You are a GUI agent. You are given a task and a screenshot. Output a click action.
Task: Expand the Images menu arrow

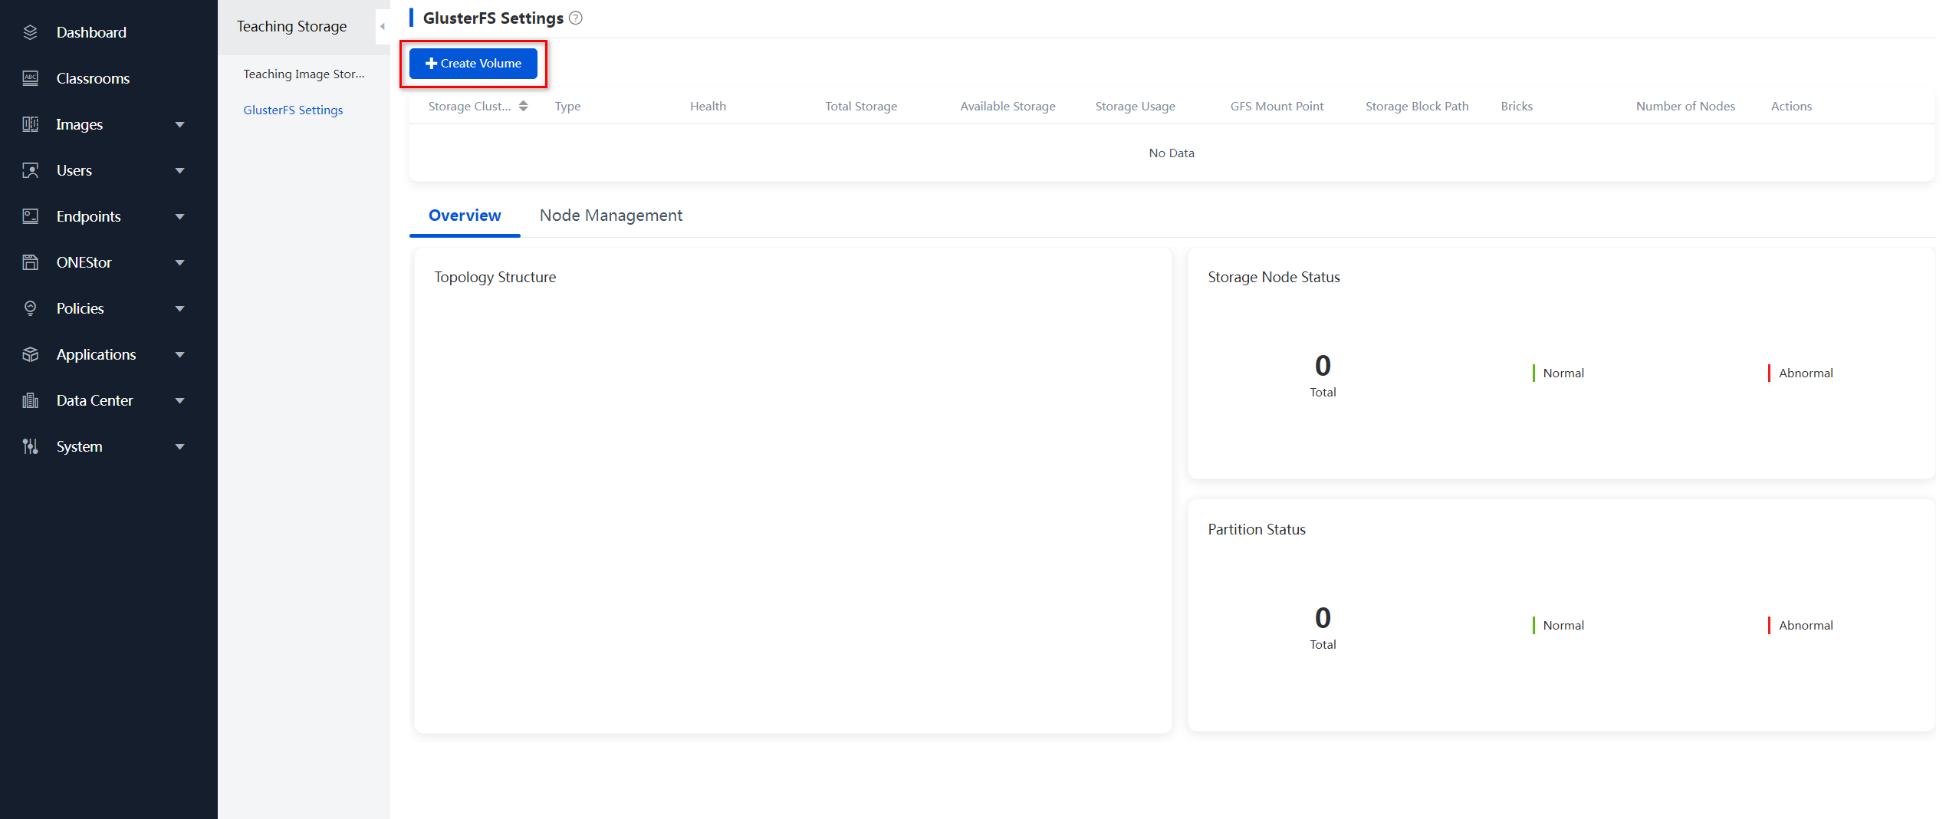[179, 124]
